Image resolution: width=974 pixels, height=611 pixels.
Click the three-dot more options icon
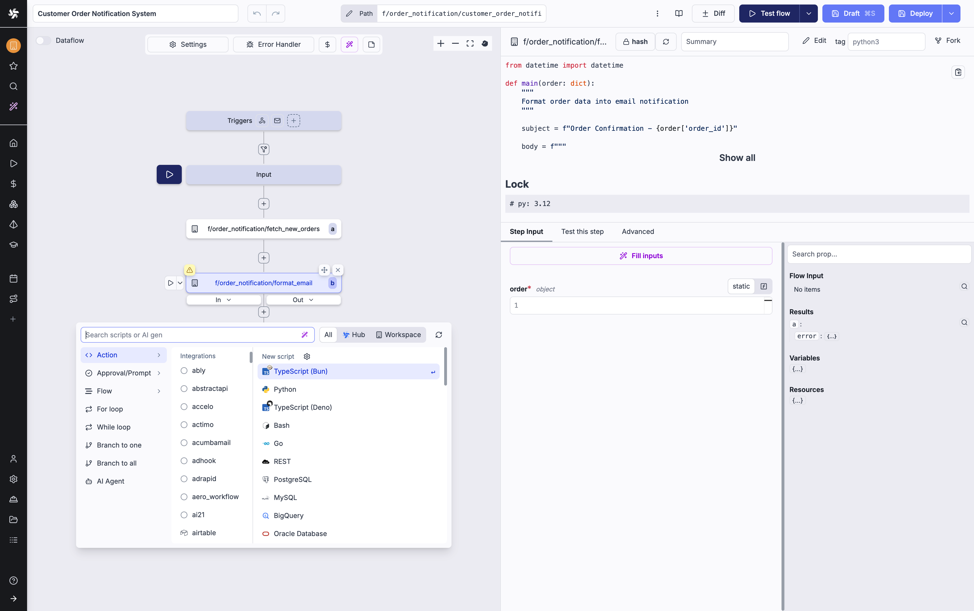click(657, 13)
